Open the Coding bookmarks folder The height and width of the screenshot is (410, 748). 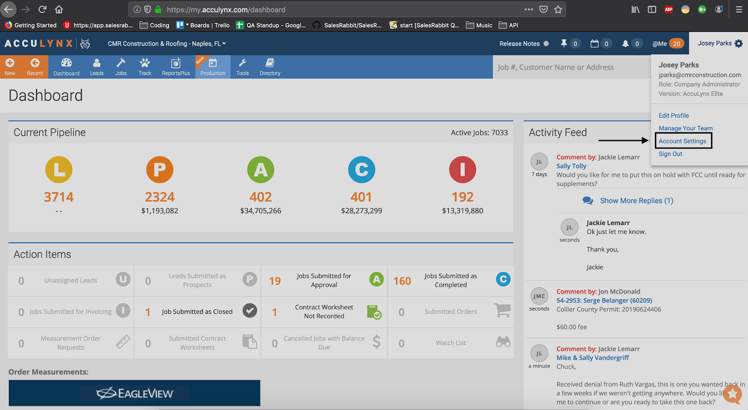[x=155, y=25]
